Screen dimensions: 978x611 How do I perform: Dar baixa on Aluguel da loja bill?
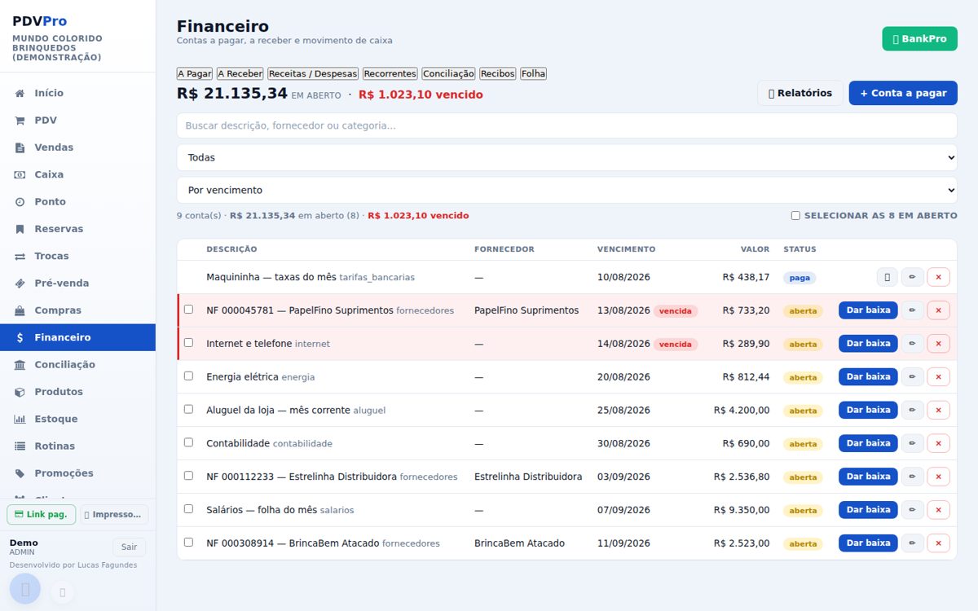tap(868, 410)
